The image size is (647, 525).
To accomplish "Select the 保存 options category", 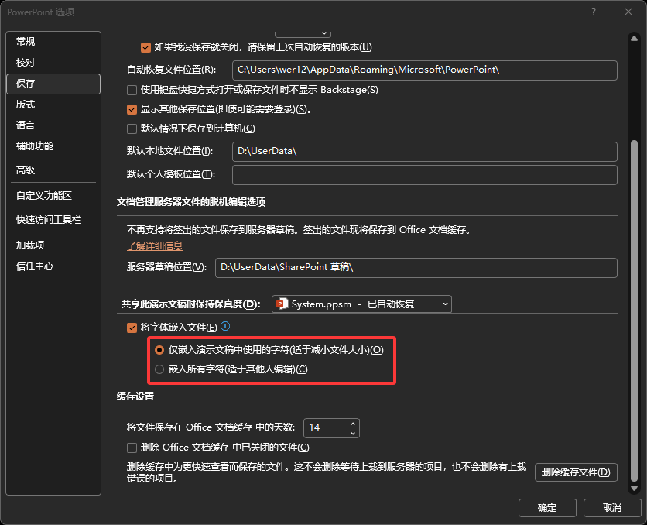I will click(53, 84).
